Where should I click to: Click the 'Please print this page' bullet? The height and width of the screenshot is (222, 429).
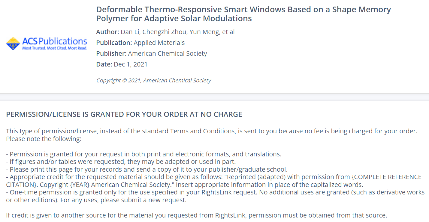147,170
